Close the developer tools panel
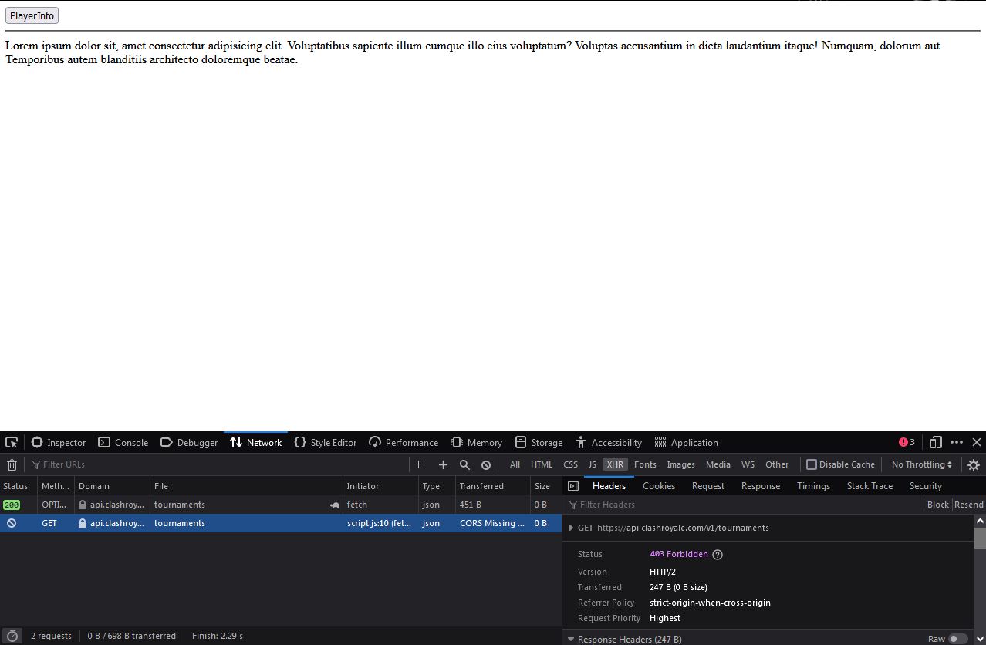This screenshot has width=986, height=645. pyautogui.click(x=977, y=442)
